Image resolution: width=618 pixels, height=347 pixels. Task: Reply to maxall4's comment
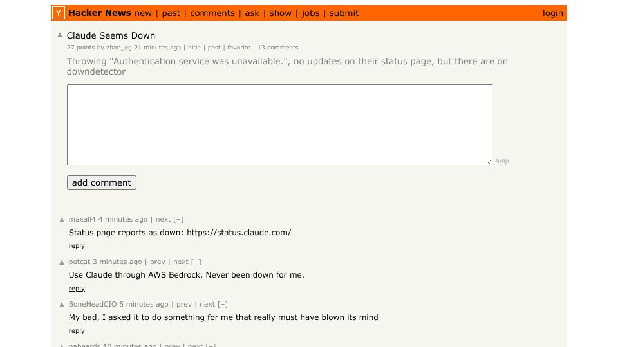tap(77, 246)
